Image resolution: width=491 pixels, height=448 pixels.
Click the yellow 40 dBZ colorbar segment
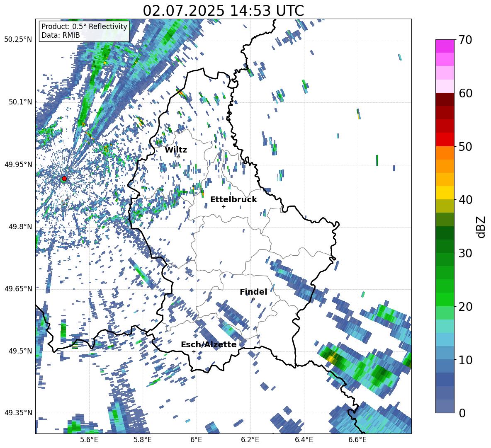click(x=445, y=193)
